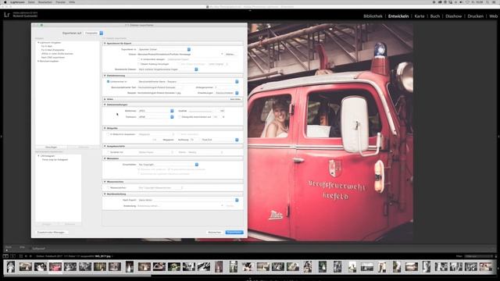The height and width of the screenshot is (281, 500).
Task: Switch to Entwickeln module
Action: [x=398, y=16]
